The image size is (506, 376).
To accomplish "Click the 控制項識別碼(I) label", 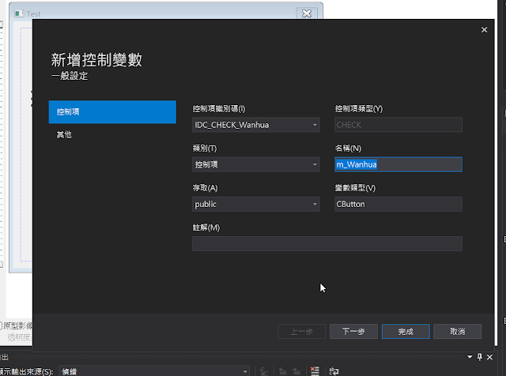I will (x=219, y=109).
